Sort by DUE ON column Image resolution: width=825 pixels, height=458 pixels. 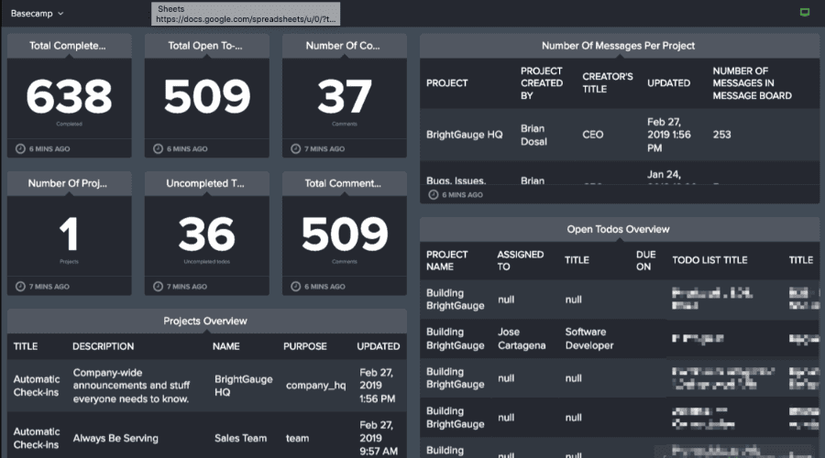pyautogui.click(x=645, y=260)
